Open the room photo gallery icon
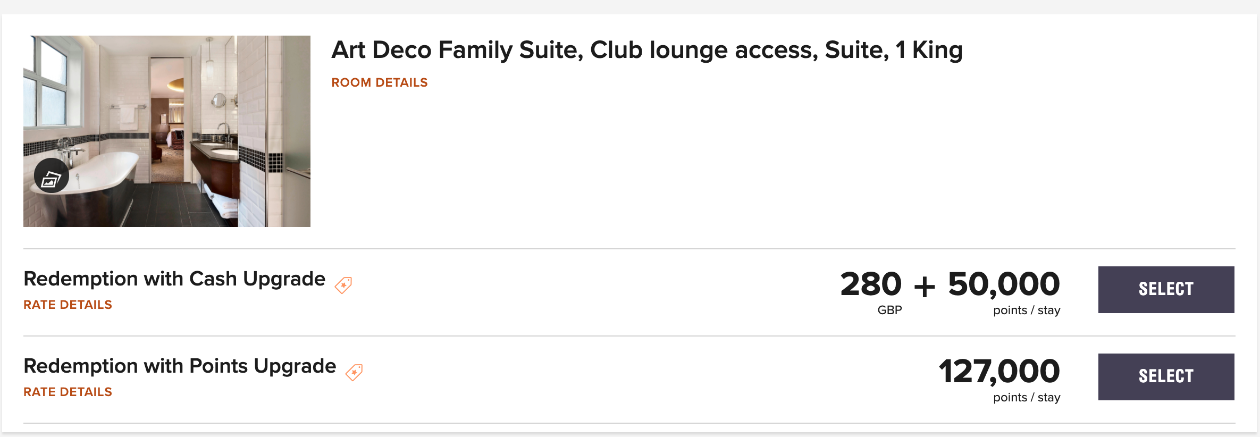Image resolution: width=1260 pixels, height=437 pixels. click(51, 176)
